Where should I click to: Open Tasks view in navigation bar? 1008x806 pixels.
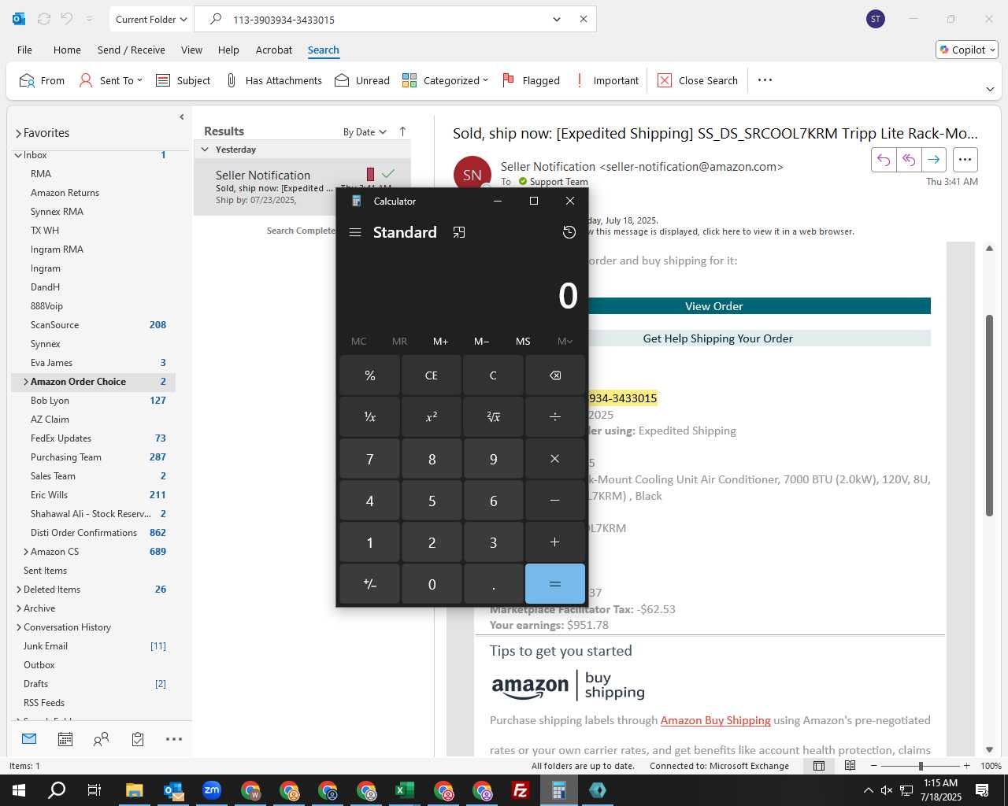pos(138,739)
